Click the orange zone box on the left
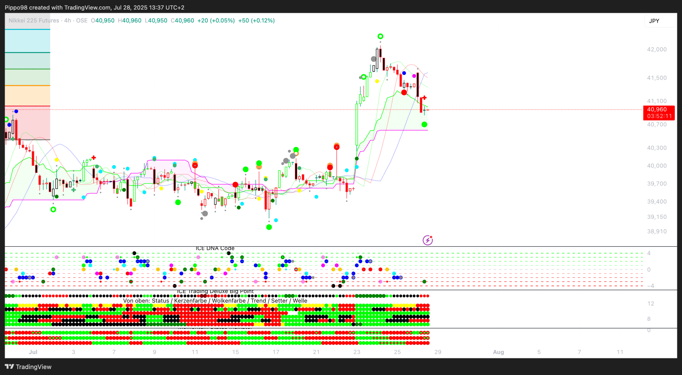Screen dimensions: 682x375 [x=28, y=96]
